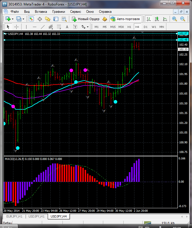Show the Navigator panel
The image size is (192, 228).
(x=48, y=19)
